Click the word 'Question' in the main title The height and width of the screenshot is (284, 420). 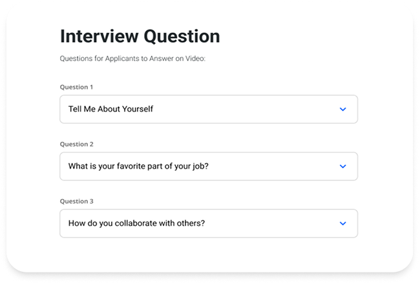[183, 36]
